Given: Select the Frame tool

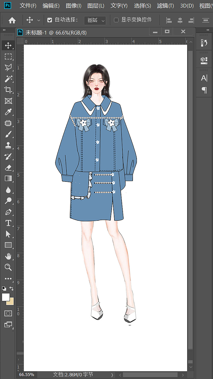Looking at the screenshot, I should coord(8,101).
